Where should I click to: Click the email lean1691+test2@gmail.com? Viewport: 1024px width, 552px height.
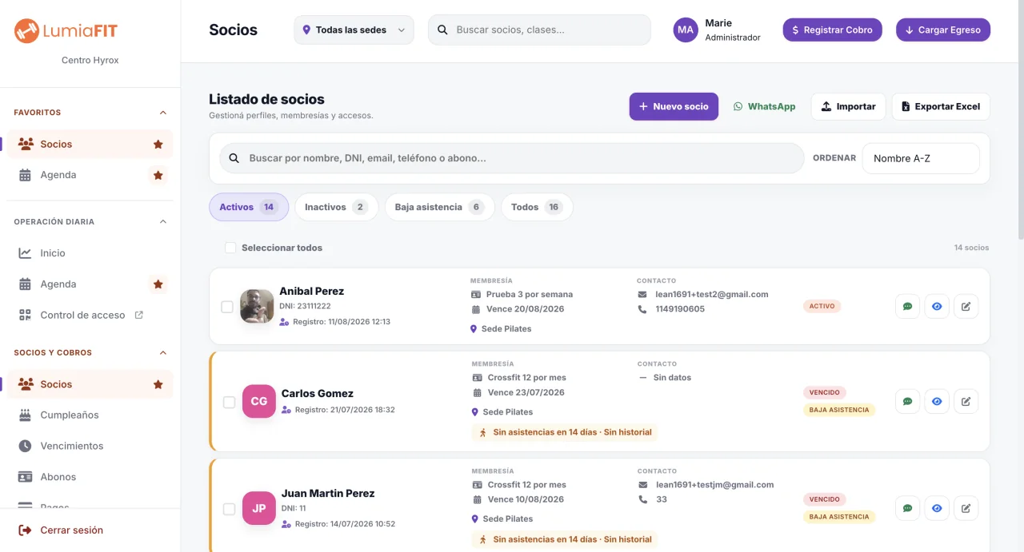(712, 294)
